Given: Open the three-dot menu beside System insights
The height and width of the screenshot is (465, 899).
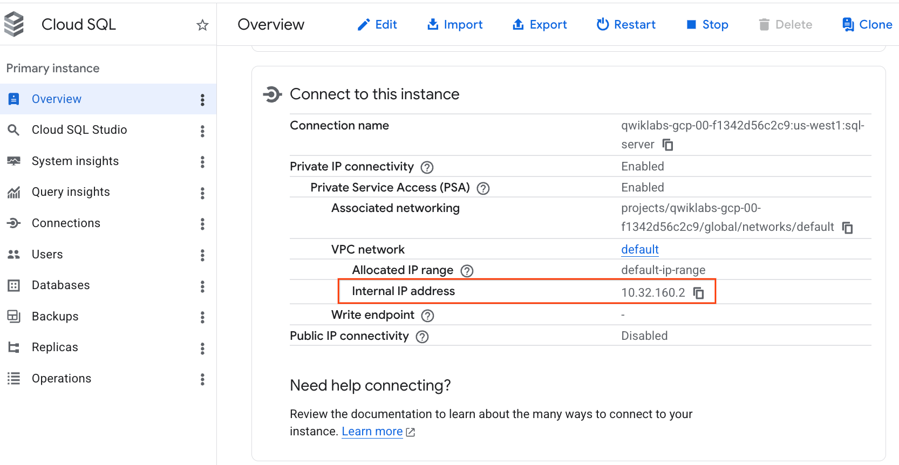Looking at the screenshot, I should coord(202,162).
